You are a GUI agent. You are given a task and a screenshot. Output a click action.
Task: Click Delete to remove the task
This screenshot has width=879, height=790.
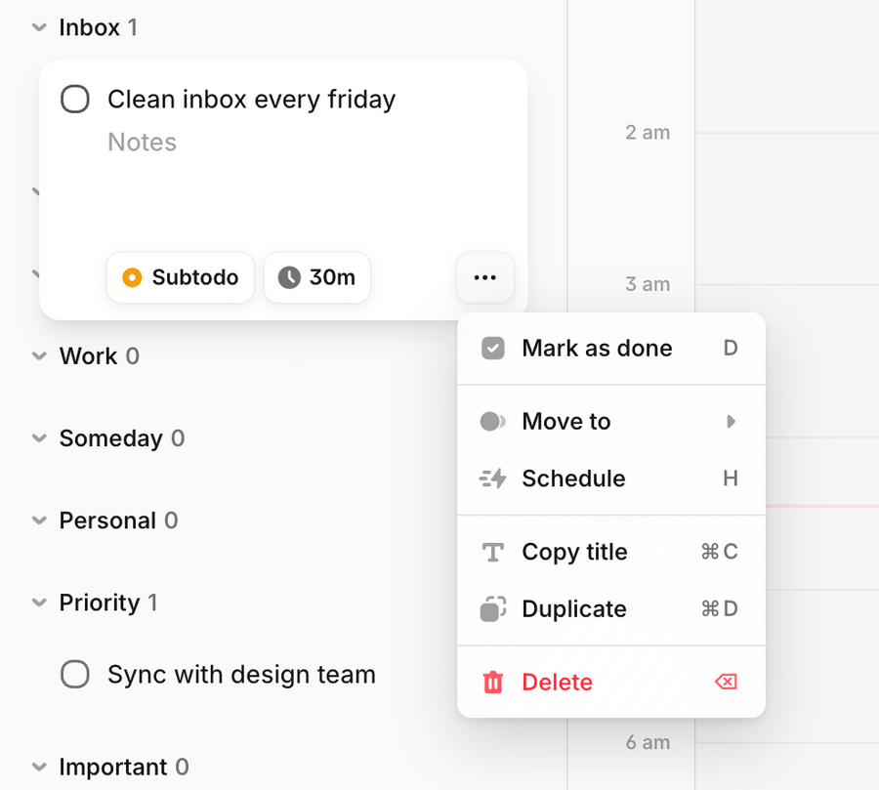coord(557,682)
